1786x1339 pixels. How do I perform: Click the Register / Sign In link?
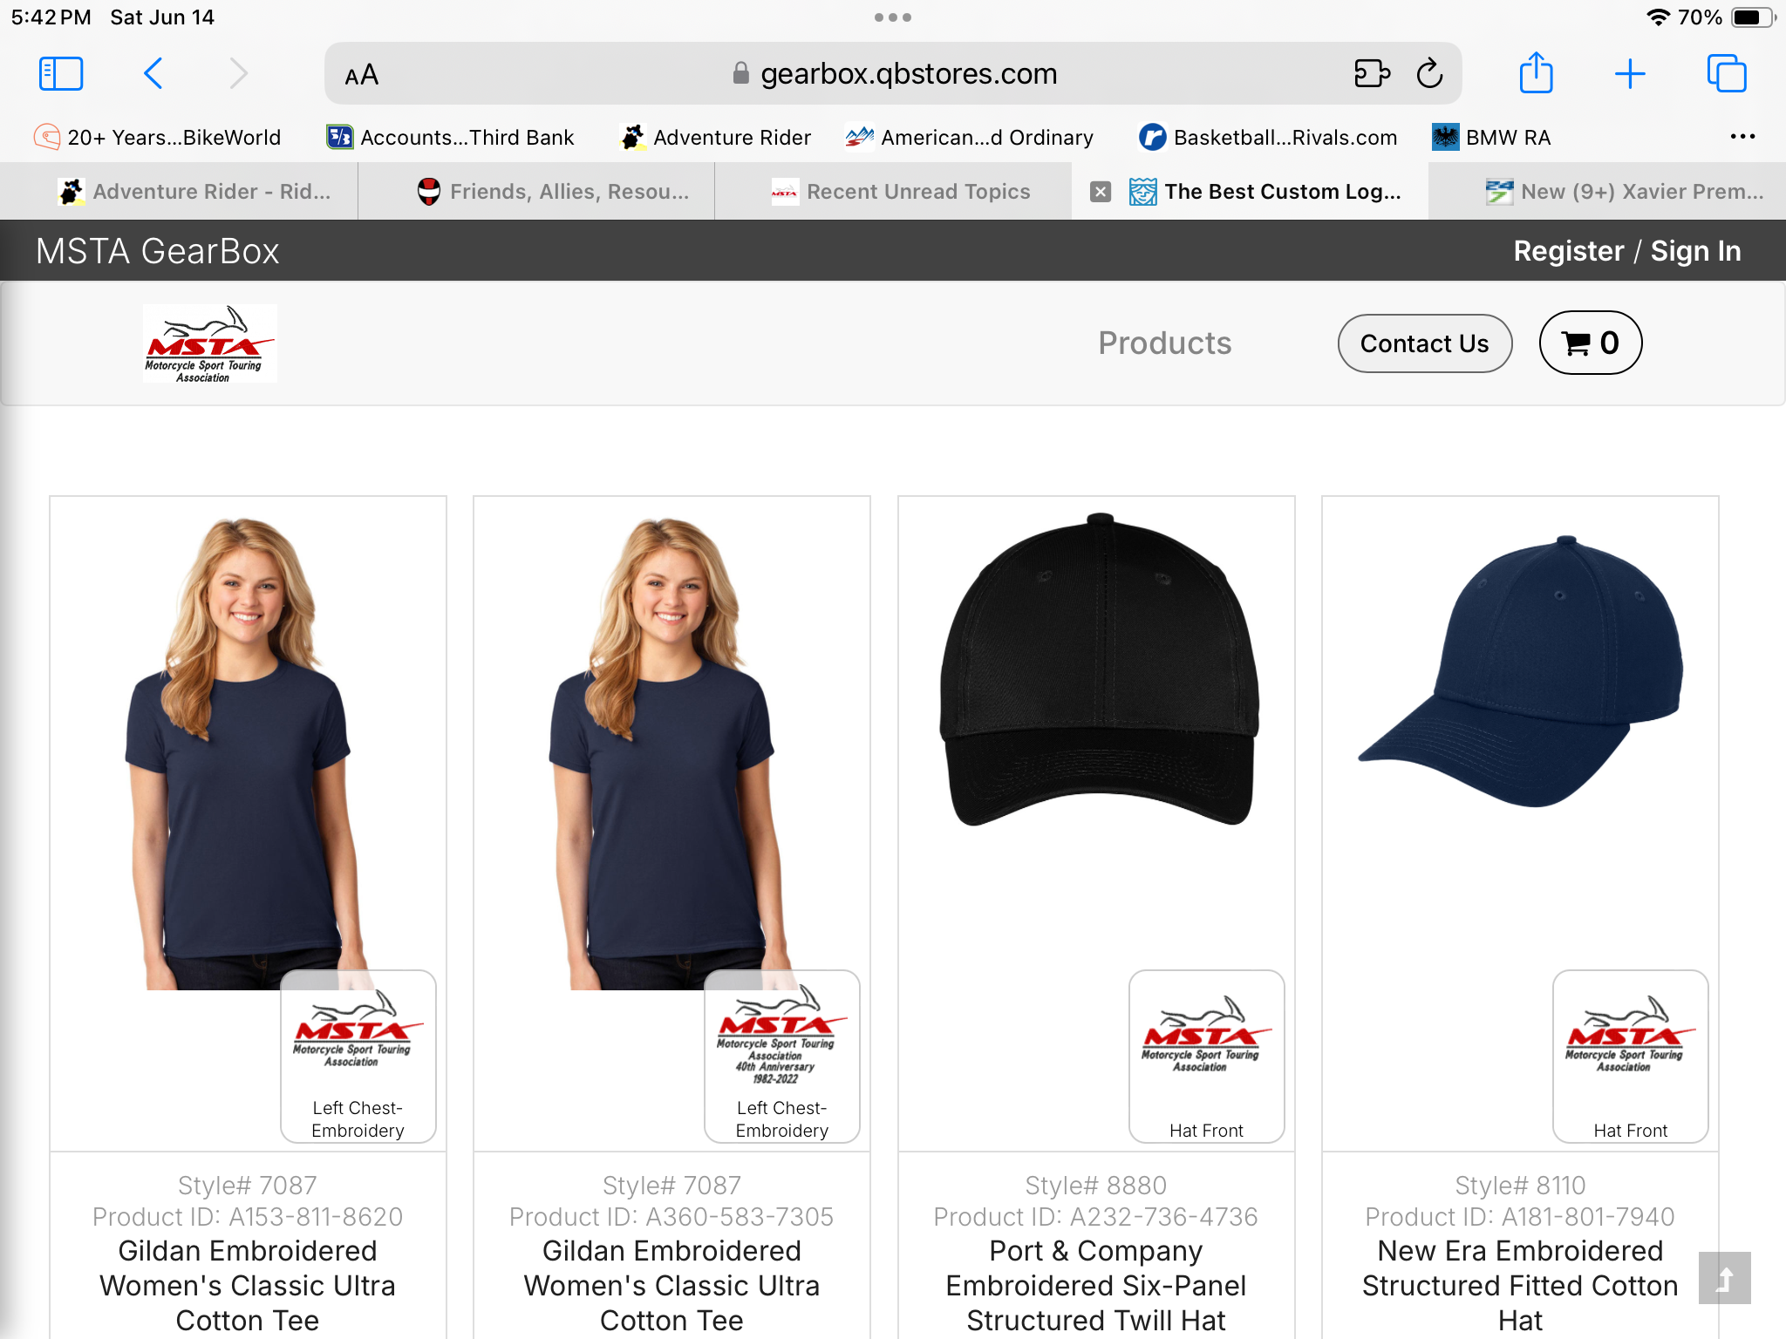pos(1626,251)
